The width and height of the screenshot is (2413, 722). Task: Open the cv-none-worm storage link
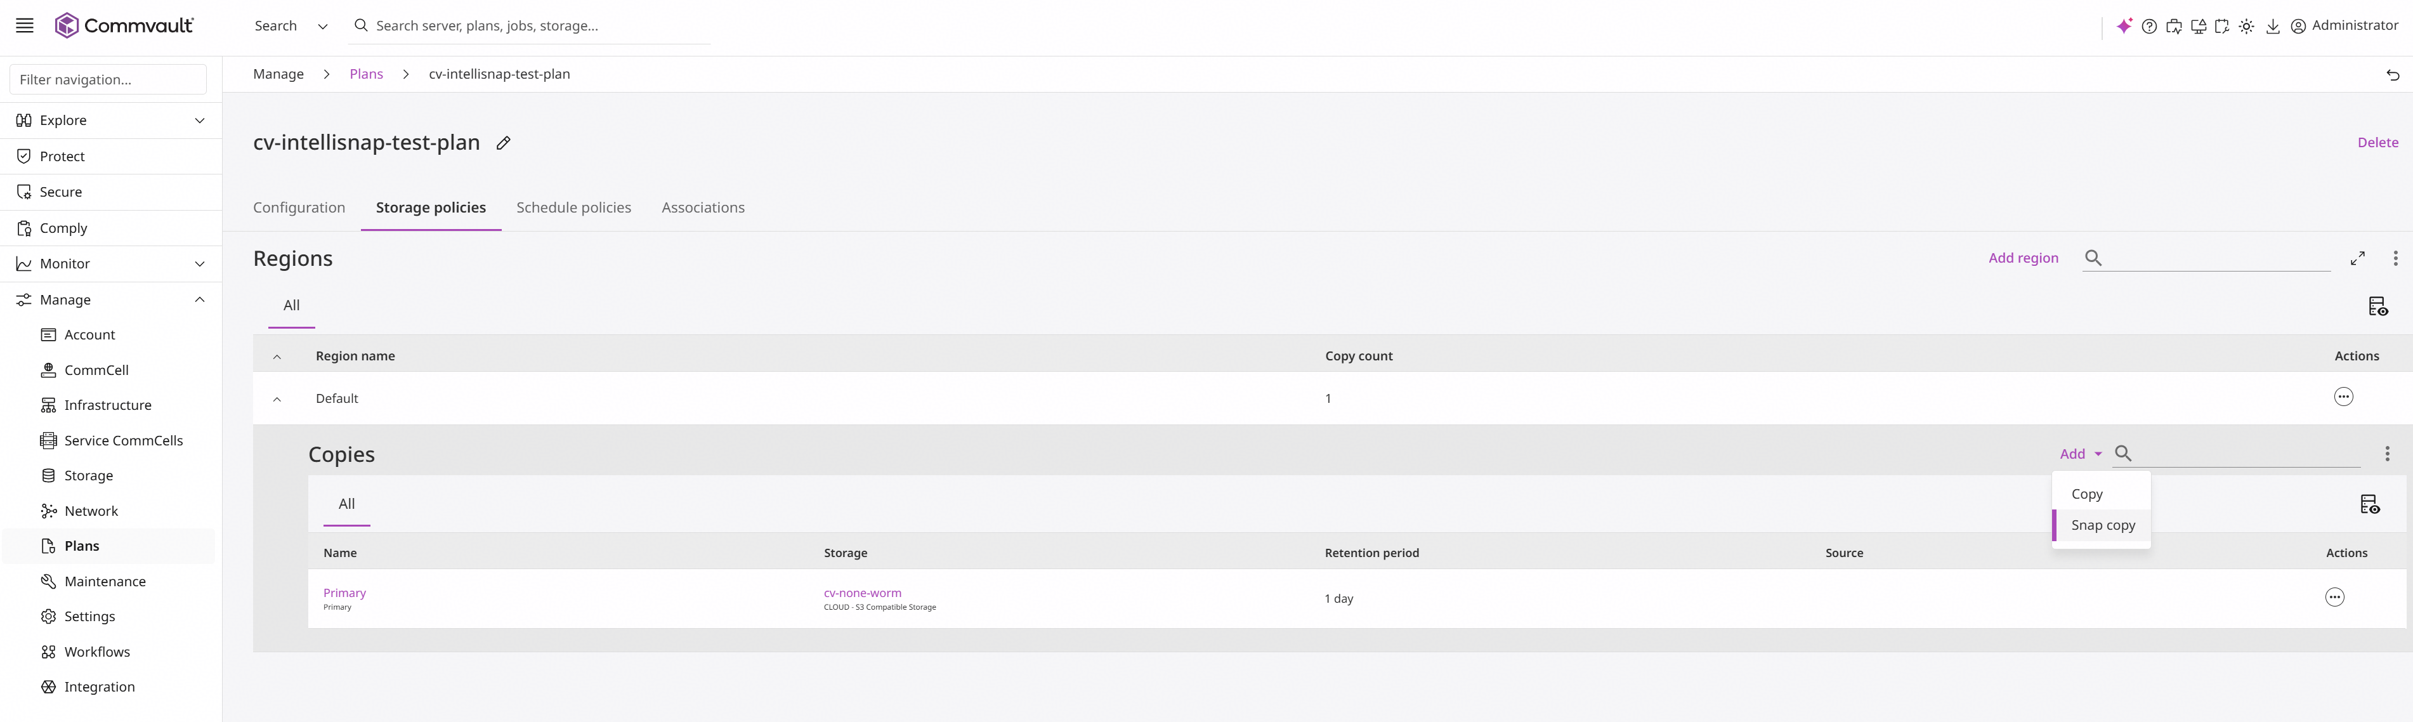click(863, 593)
